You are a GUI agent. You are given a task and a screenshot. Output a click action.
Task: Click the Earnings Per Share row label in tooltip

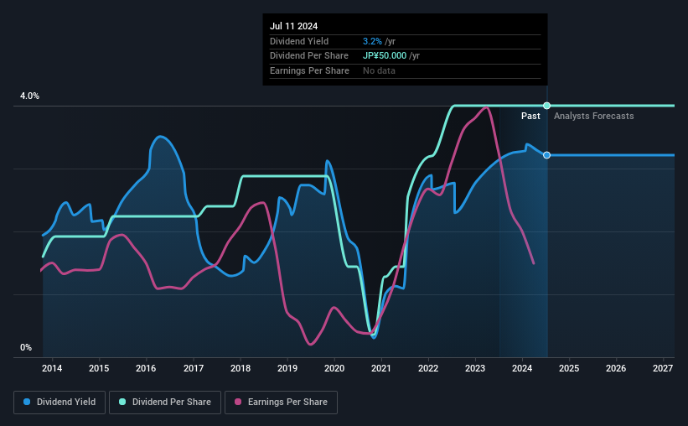[x=309, y=70]
